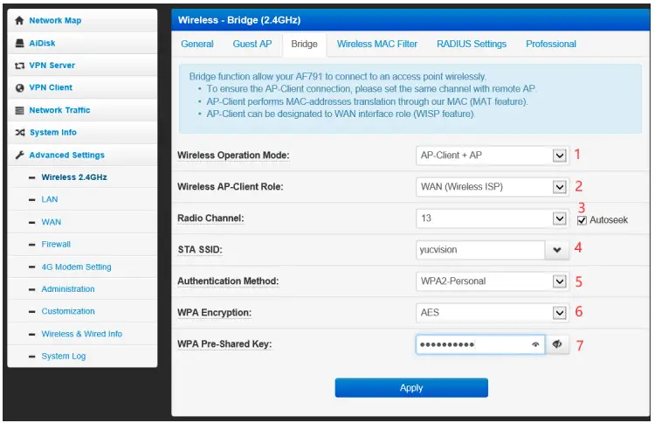Toggle the Autoseek checkbox
655x423 pixels.
point(582,220)
